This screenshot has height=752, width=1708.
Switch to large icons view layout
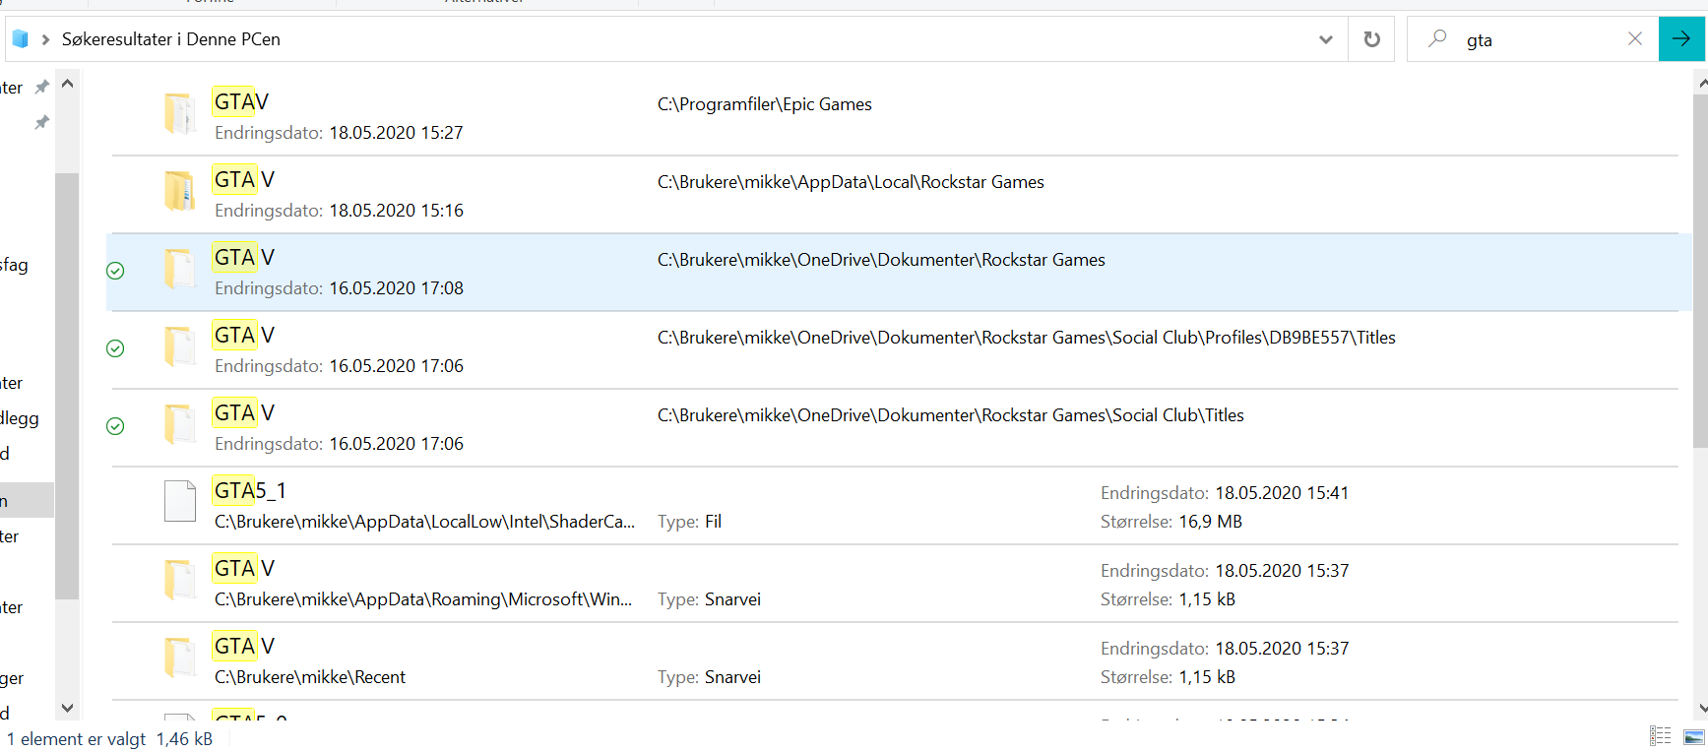[x=1694, y=736]
